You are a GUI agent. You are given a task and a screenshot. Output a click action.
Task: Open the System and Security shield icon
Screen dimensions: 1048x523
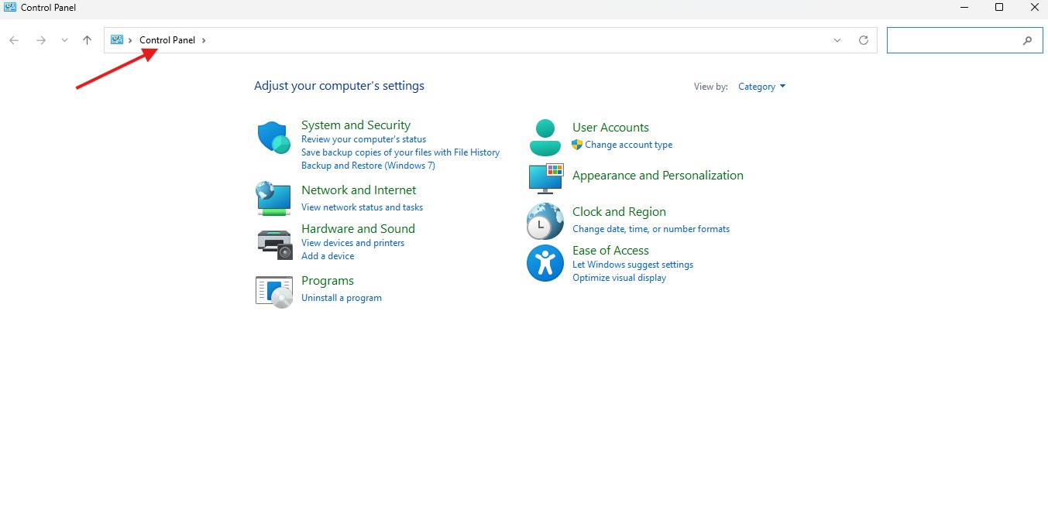tap(273, 138)
